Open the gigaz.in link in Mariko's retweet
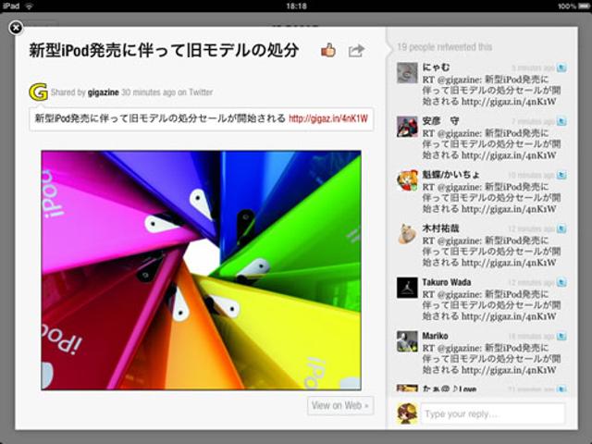The image size is (592, 444). 509,370
